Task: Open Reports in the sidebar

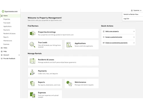Action: 6,37
